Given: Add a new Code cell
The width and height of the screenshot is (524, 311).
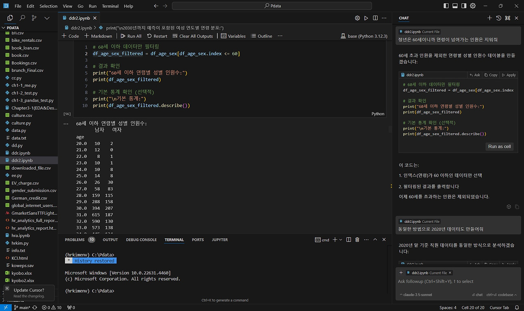Looking at the screenshot, I should coord(70,36).
